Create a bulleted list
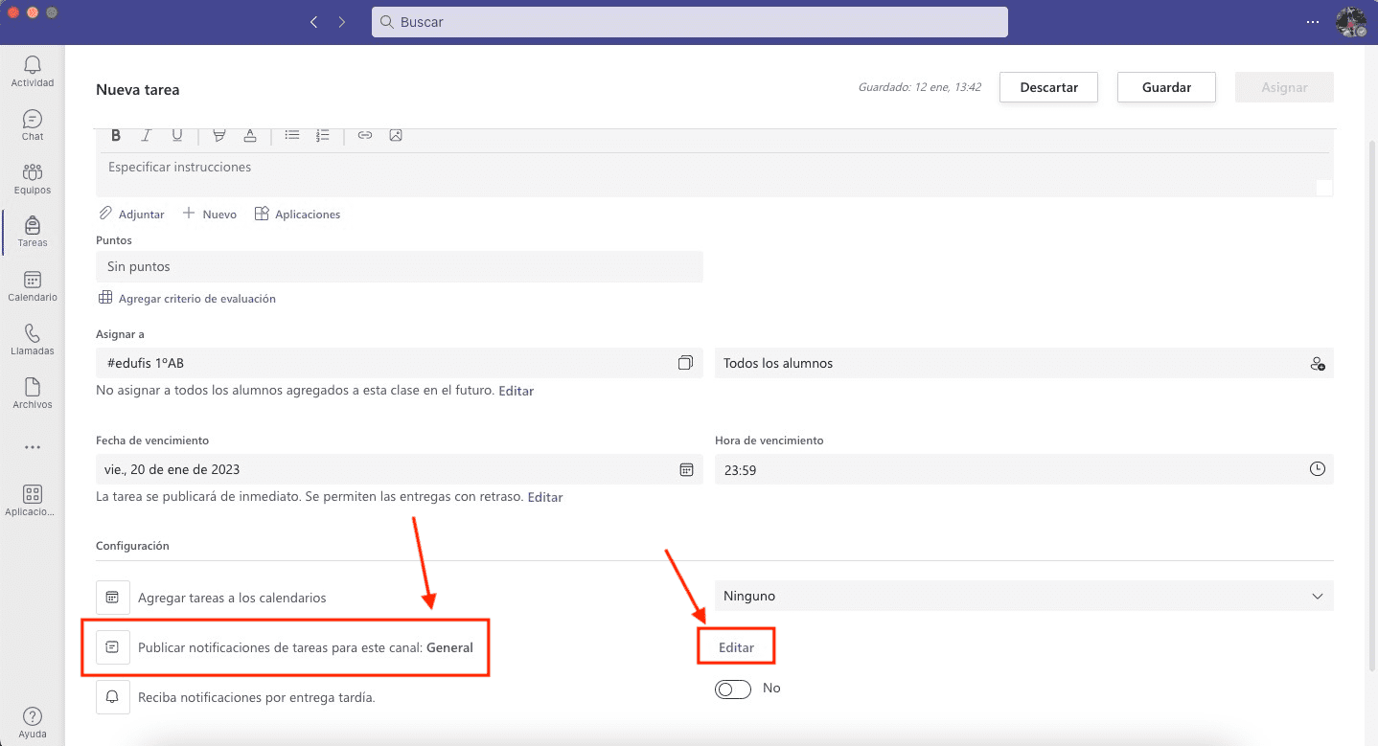1378x746 pixels. [292, 135]
